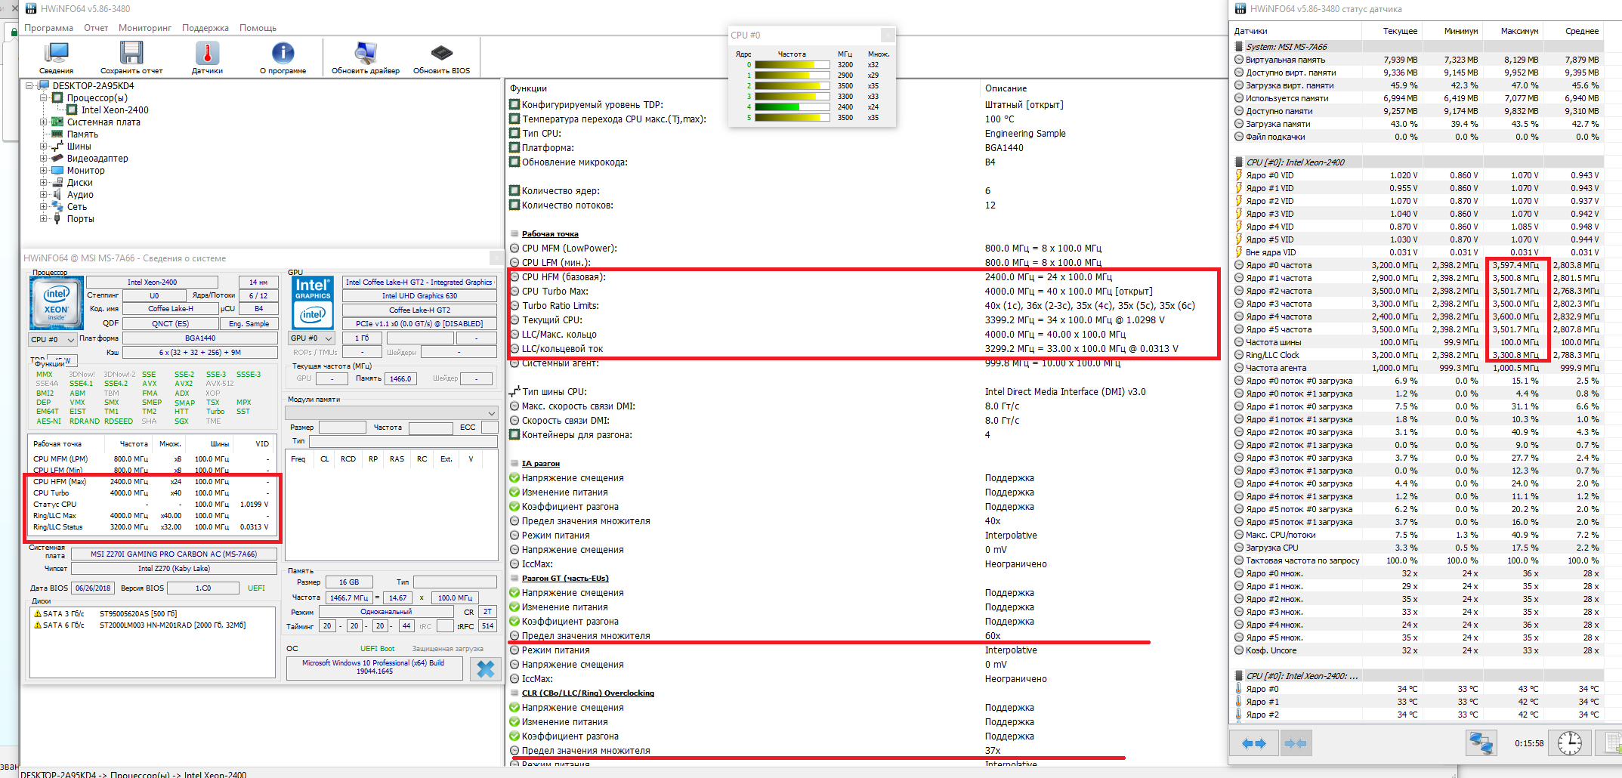Viewport: 1622px width, 778px height.
Task: Expand the Аудио tree node
Action: [x=43, y=194]
